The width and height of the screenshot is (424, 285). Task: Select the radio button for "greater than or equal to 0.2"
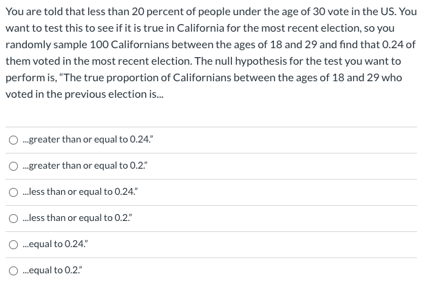13,167
